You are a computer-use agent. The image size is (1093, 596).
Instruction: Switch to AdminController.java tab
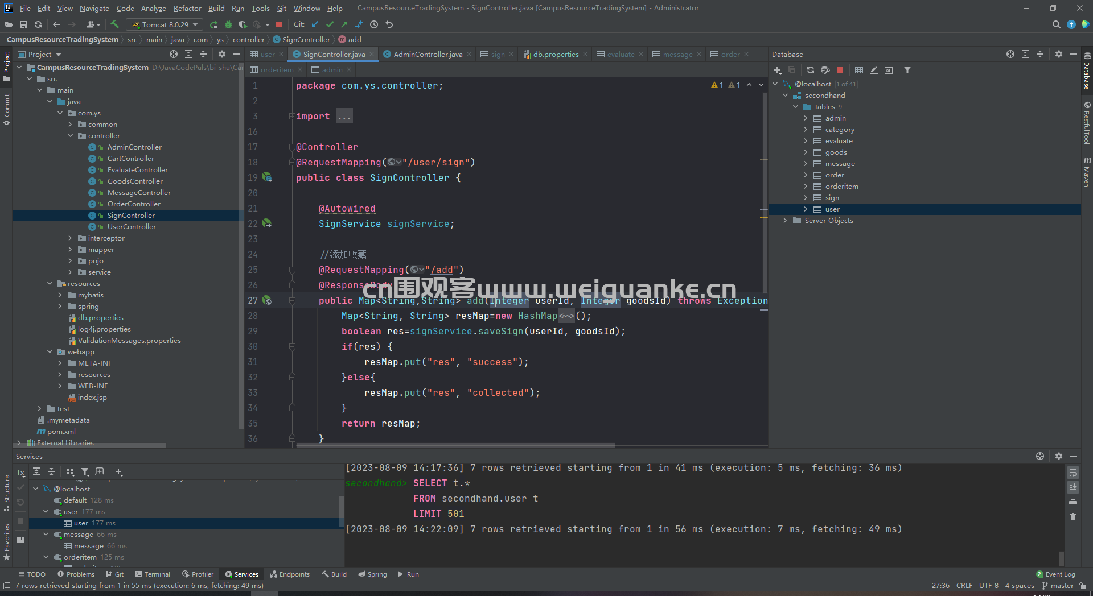pyautogui.click(x=428, y=54)
